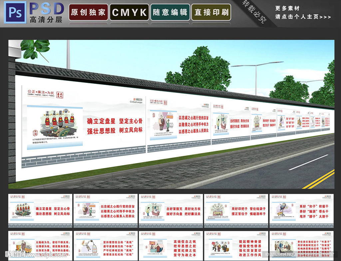Open thumbnail 以忠诚之心践行党的宗旨 in the bottom grid
This screenshot has width=341, height=261.
pos(106,210)
